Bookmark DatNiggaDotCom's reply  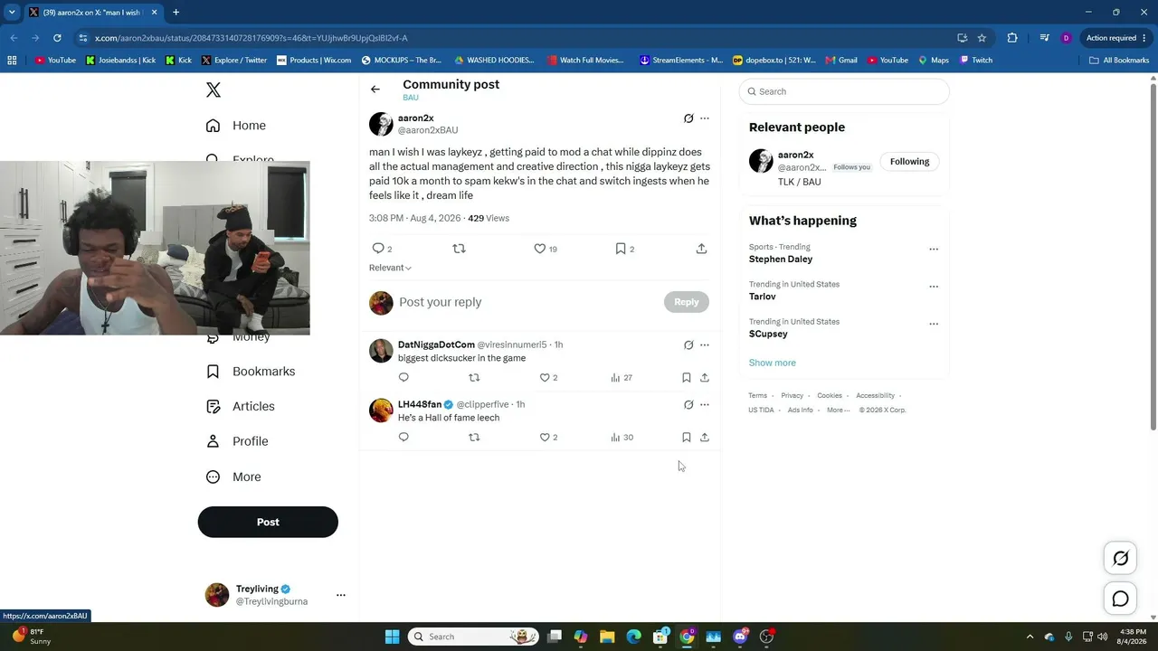[687, 378]
